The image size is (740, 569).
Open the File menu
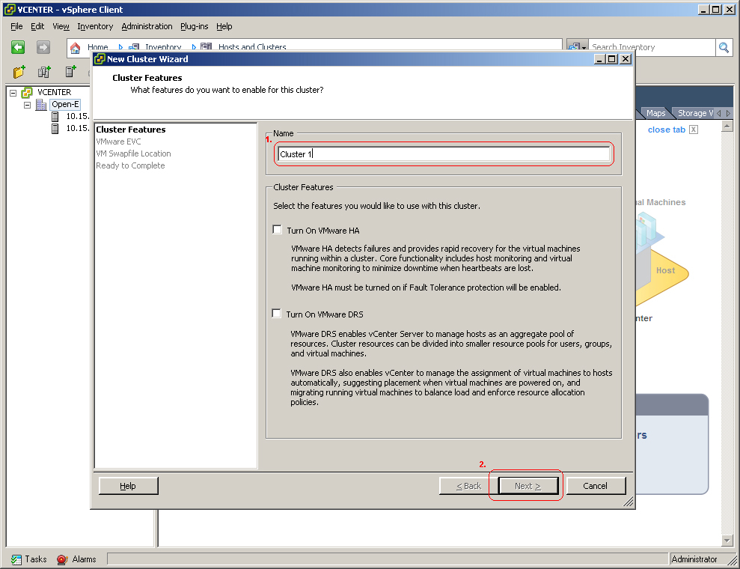tap(16, 26)
